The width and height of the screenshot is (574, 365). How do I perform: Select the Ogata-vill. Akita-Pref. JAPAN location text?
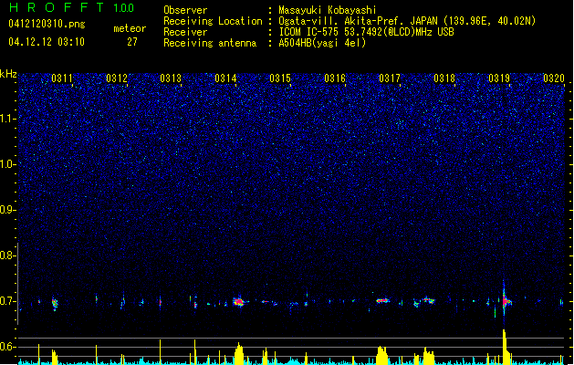(x=407, y=21)
